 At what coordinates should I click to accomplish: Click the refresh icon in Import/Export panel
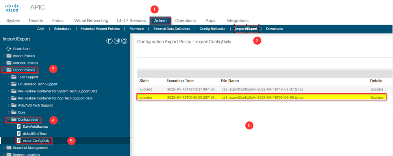[x=124, y=41]
